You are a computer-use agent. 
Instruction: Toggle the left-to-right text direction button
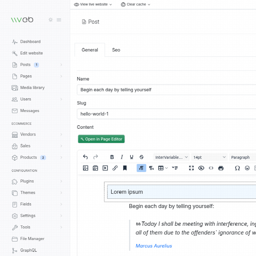(x=141, y=168)
